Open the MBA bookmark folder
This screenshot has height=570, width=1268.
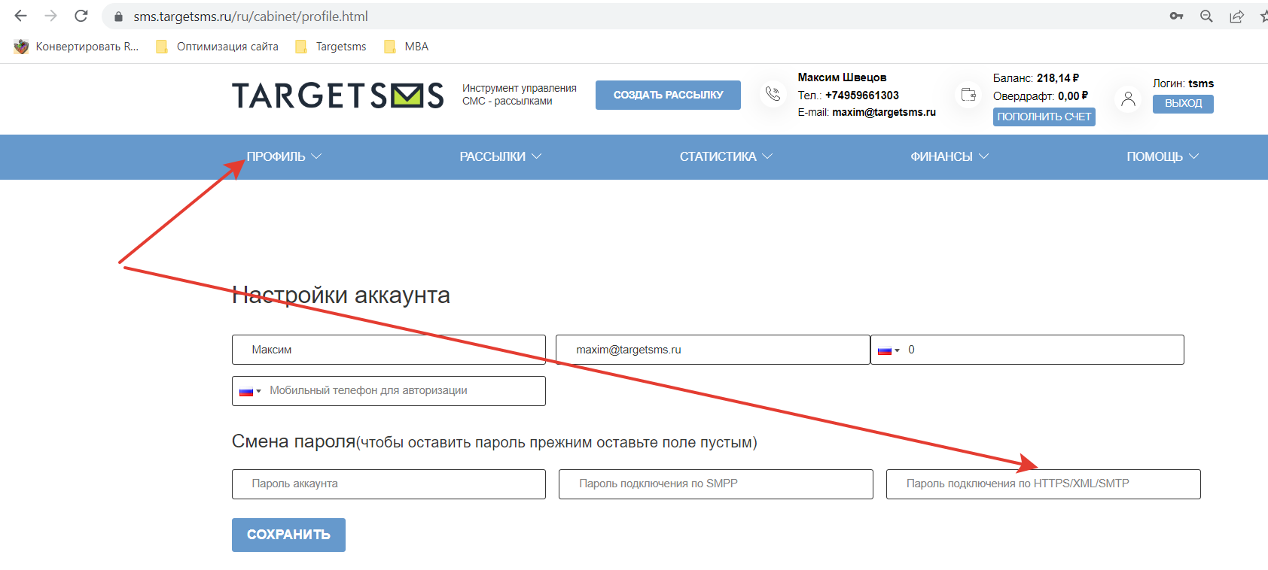406,47
